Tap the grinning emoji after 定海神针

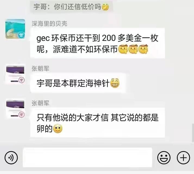(x=115, y=83)
